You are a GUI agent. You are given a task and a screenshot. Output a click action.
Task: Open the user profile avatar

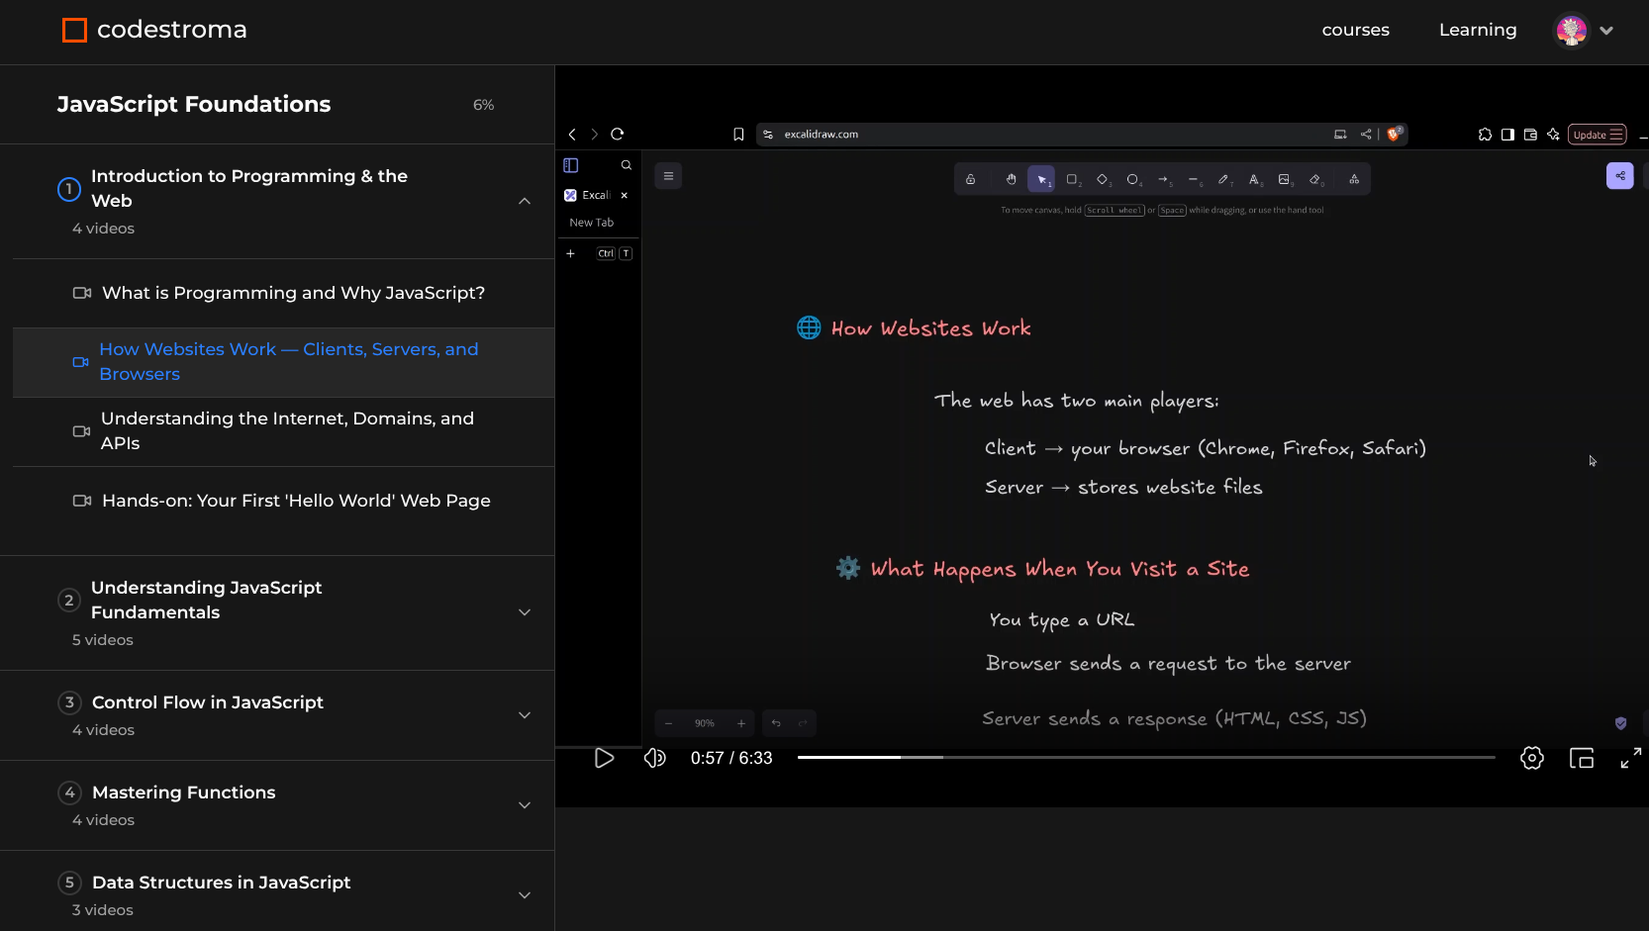[x=1571, y=30]
